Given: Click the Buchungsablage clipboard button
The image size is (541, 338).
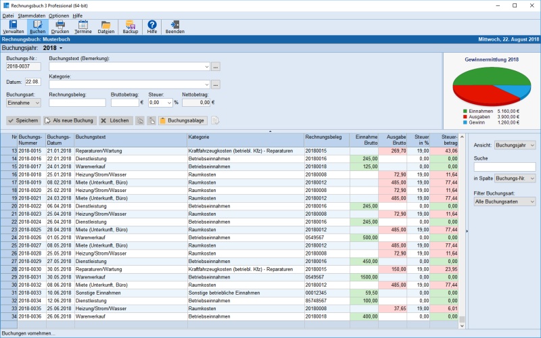Looking at the screenshot, I should coord(183,120).
